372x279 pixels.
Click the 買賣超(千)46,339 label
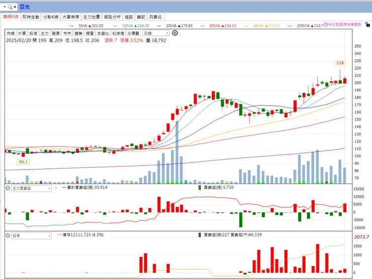[246, 235]
